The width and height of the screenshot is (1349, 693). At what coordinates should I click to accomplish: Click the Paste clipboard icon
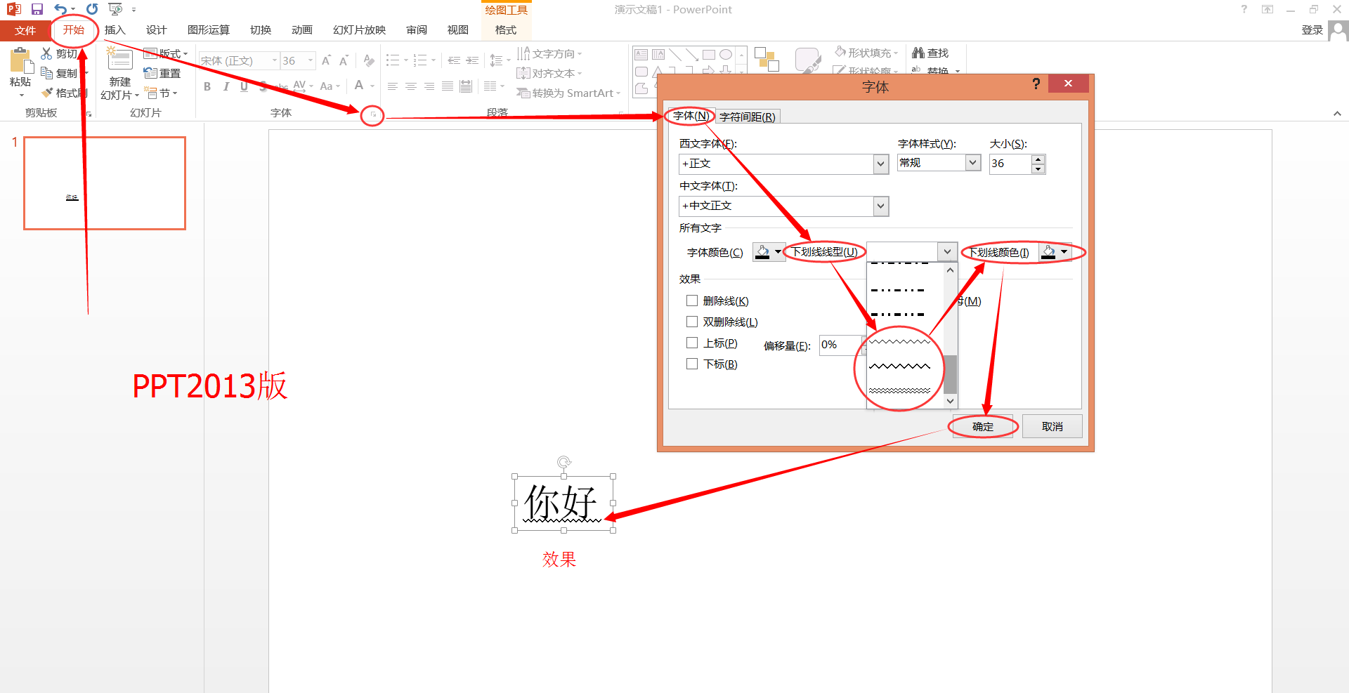point(21,62)
